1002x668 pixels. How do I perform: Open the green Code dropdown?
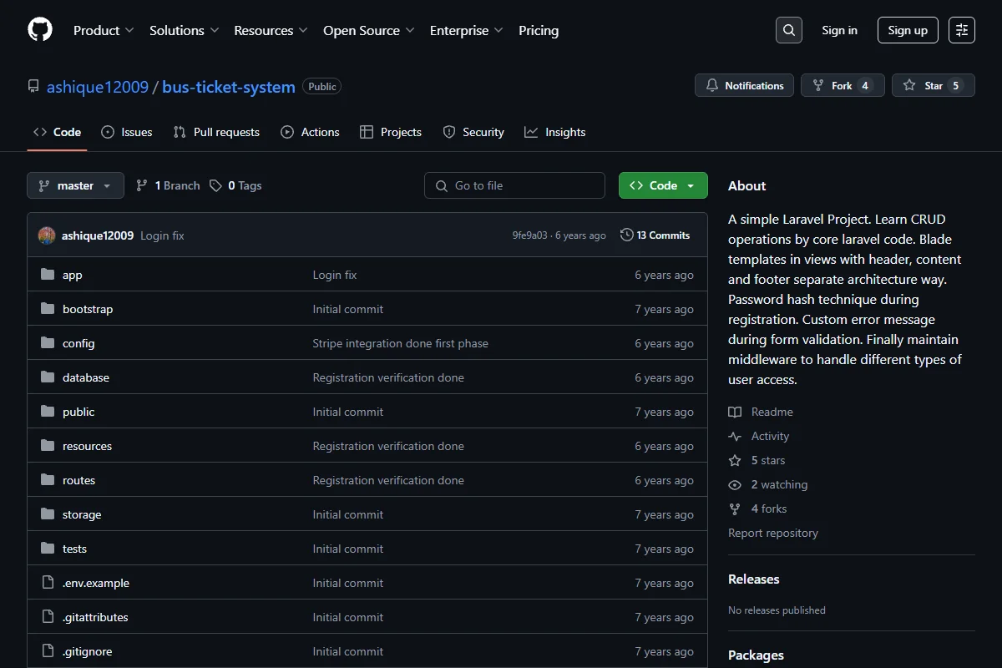[663, 185]
